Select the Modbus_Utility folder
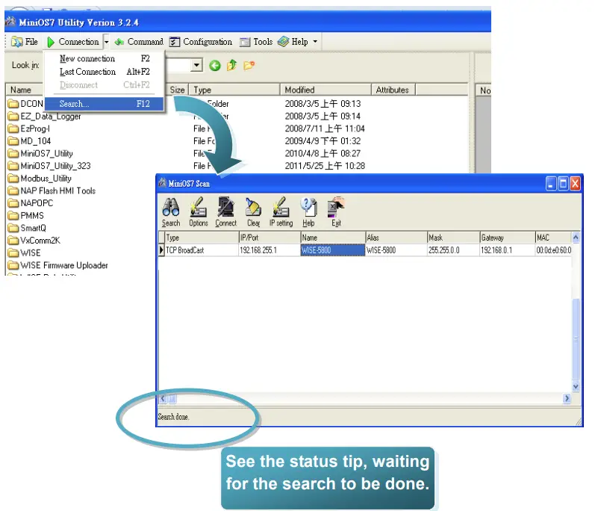598x511 pixels. [40, 179]
